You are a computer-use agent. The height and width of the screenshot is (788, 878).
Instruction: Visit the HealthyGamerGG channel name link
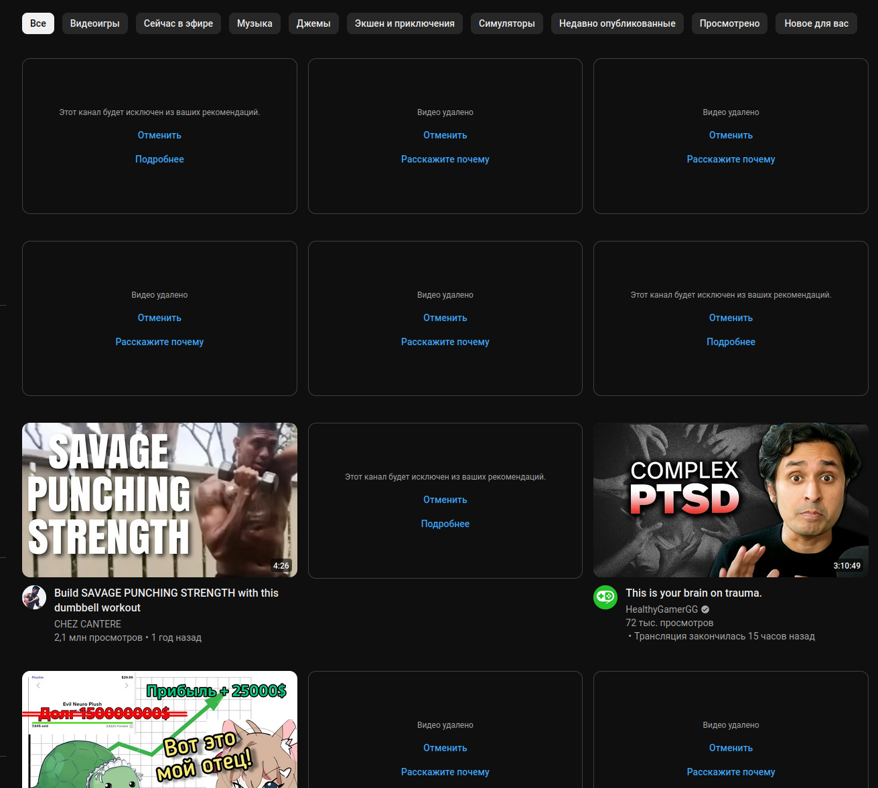(662, 609)
